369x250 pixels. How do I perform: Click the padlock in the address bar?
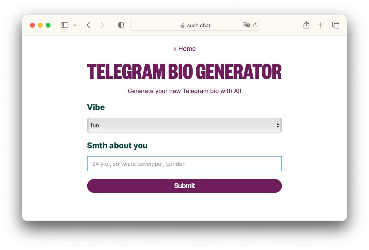[x=182, y=25]
